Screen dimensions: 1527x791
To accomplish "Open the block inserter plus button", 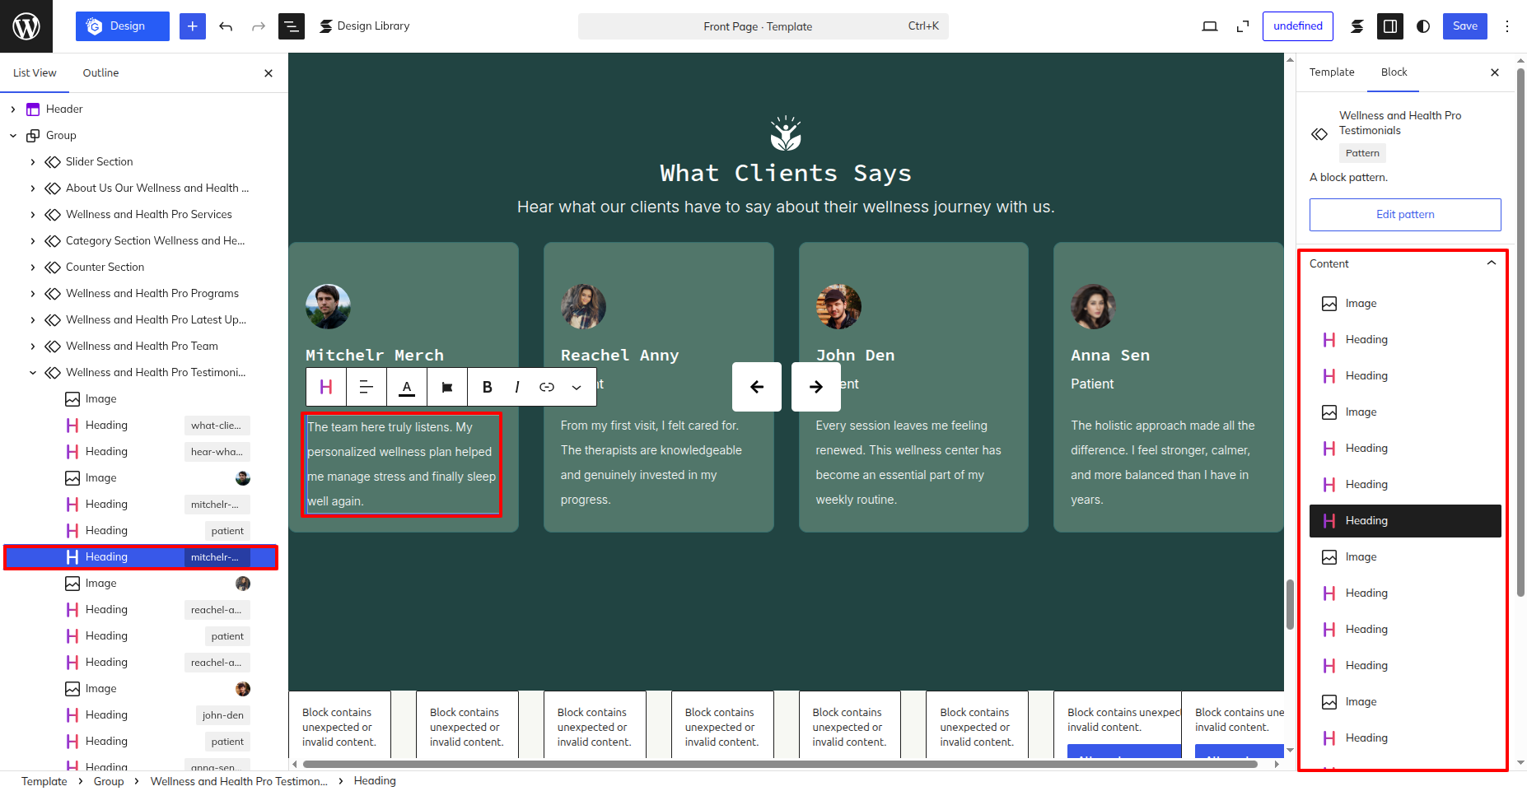I will (x=193, y=26).
